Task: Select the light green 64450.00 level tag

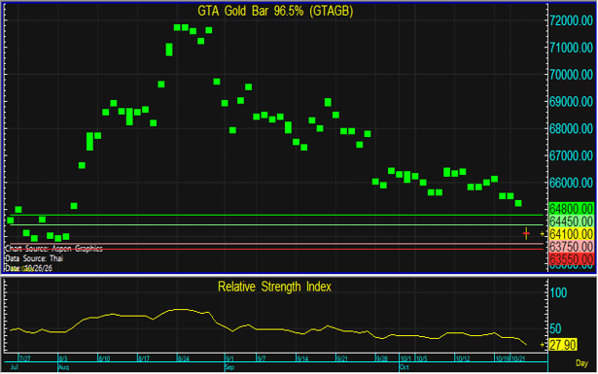Action: (x=572, y=221)
